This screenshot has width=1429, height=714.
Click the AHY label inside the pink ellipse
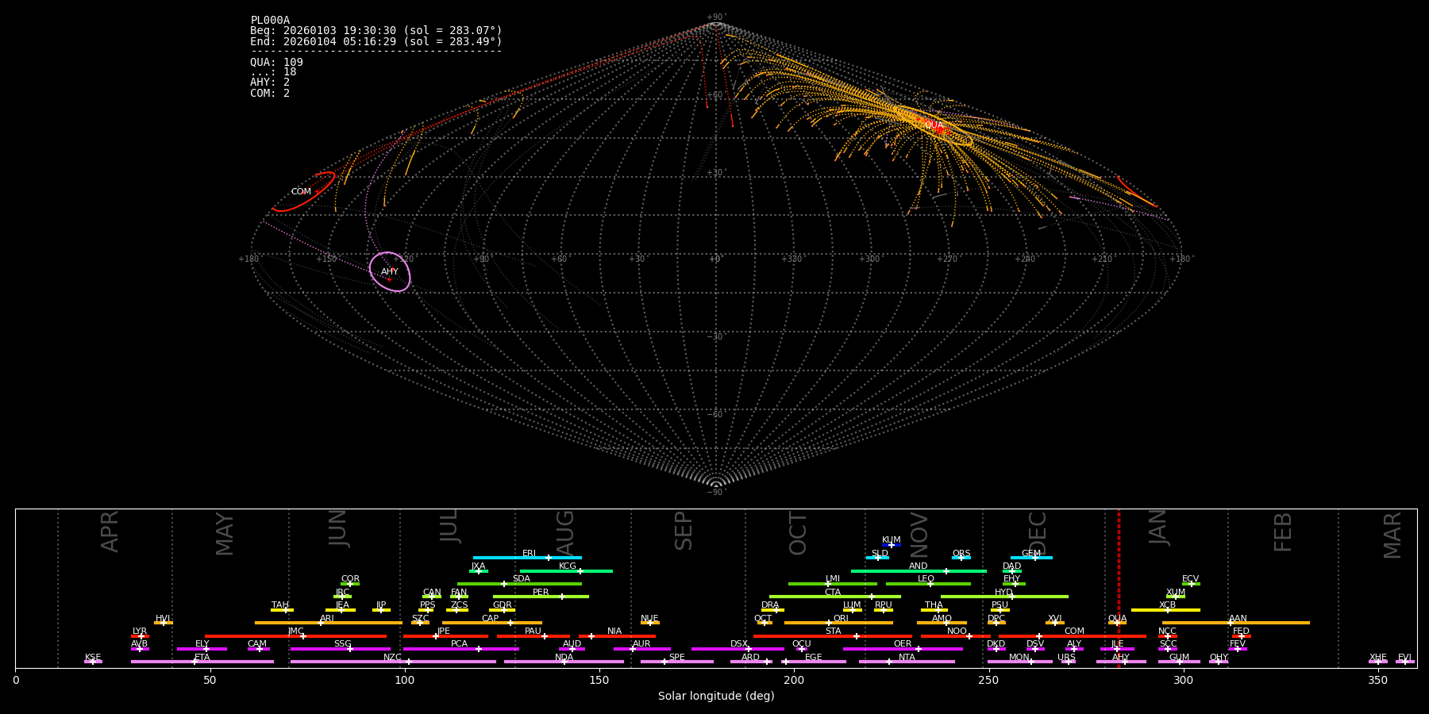coord(389,272)
